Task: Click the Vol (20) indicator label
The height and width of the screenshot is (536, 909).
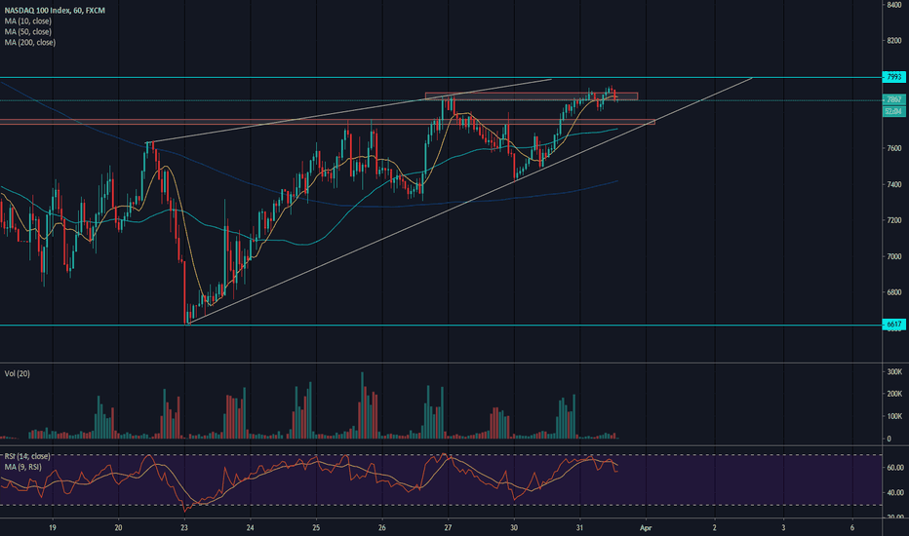Action: click(x=18, y=374)
